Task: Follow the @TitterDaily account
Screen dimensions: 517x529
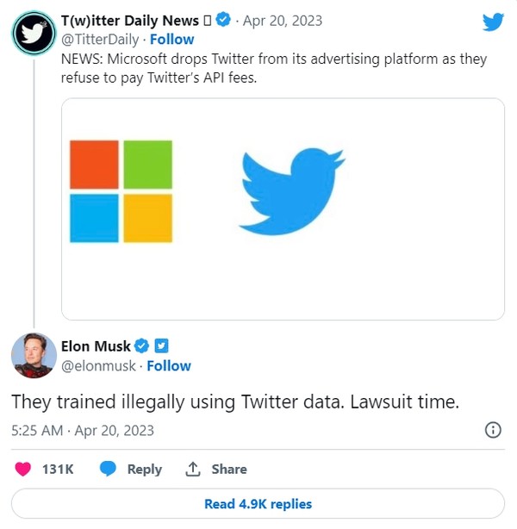Action: (172, 40)
